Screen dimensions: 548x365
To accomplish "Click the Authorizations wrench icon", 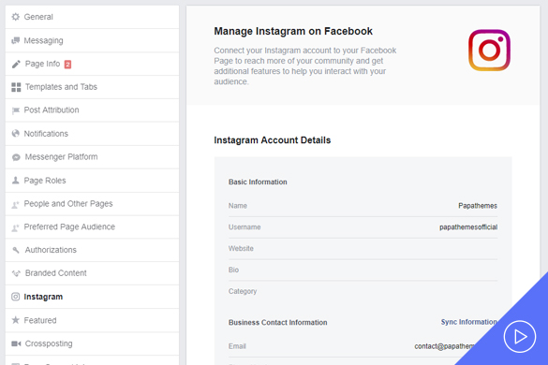I will (x=16, y=250).
